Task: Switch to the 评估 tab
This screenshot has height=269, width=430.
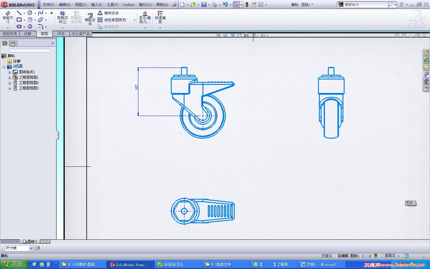Action: (x=61, y=34)
